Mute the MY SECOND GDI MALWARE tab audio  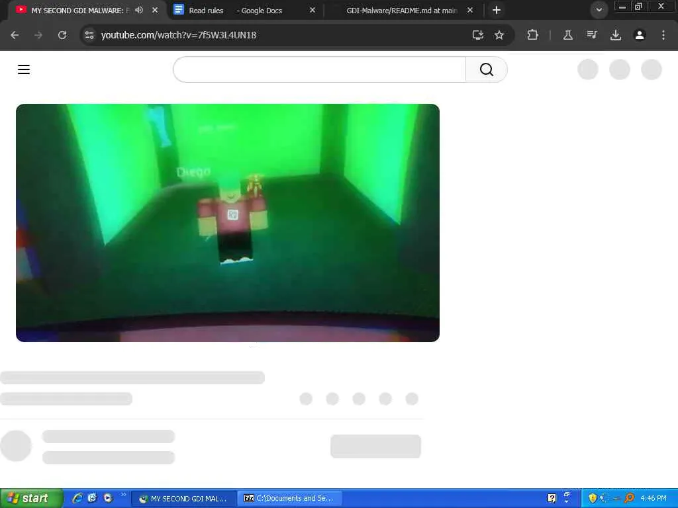pos(139,10)
